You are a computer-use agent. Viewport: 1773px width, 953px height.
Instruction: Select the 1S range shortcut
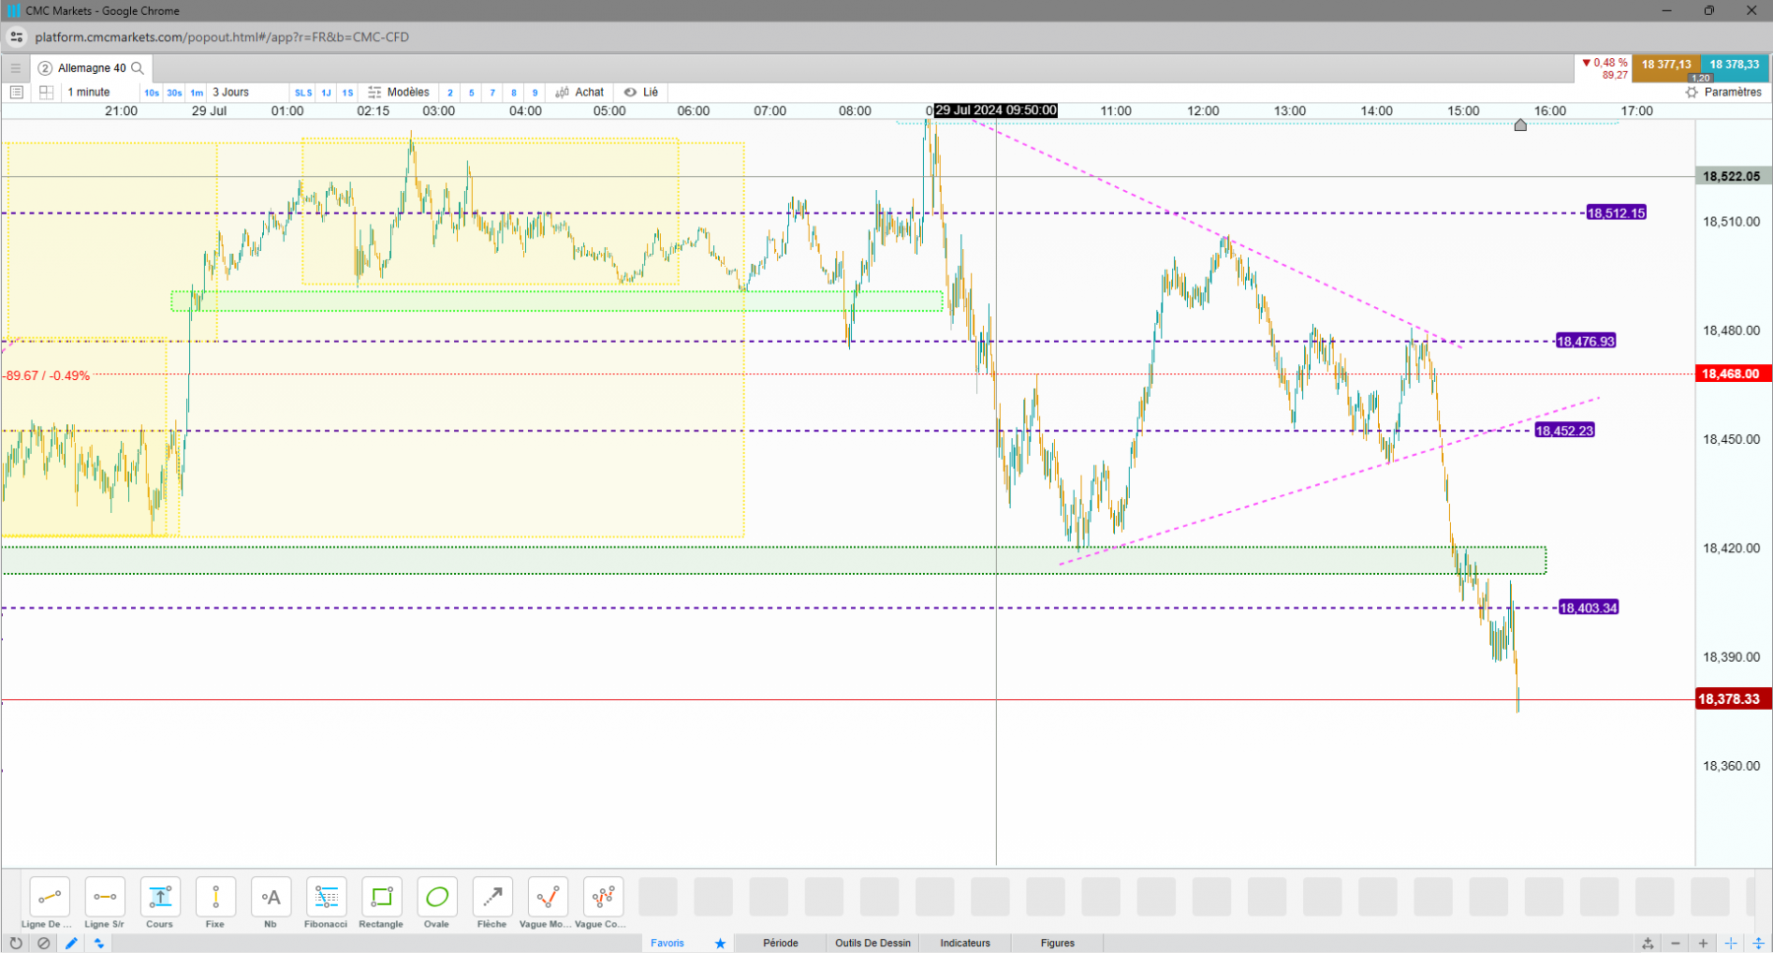(x=348, y=93)
